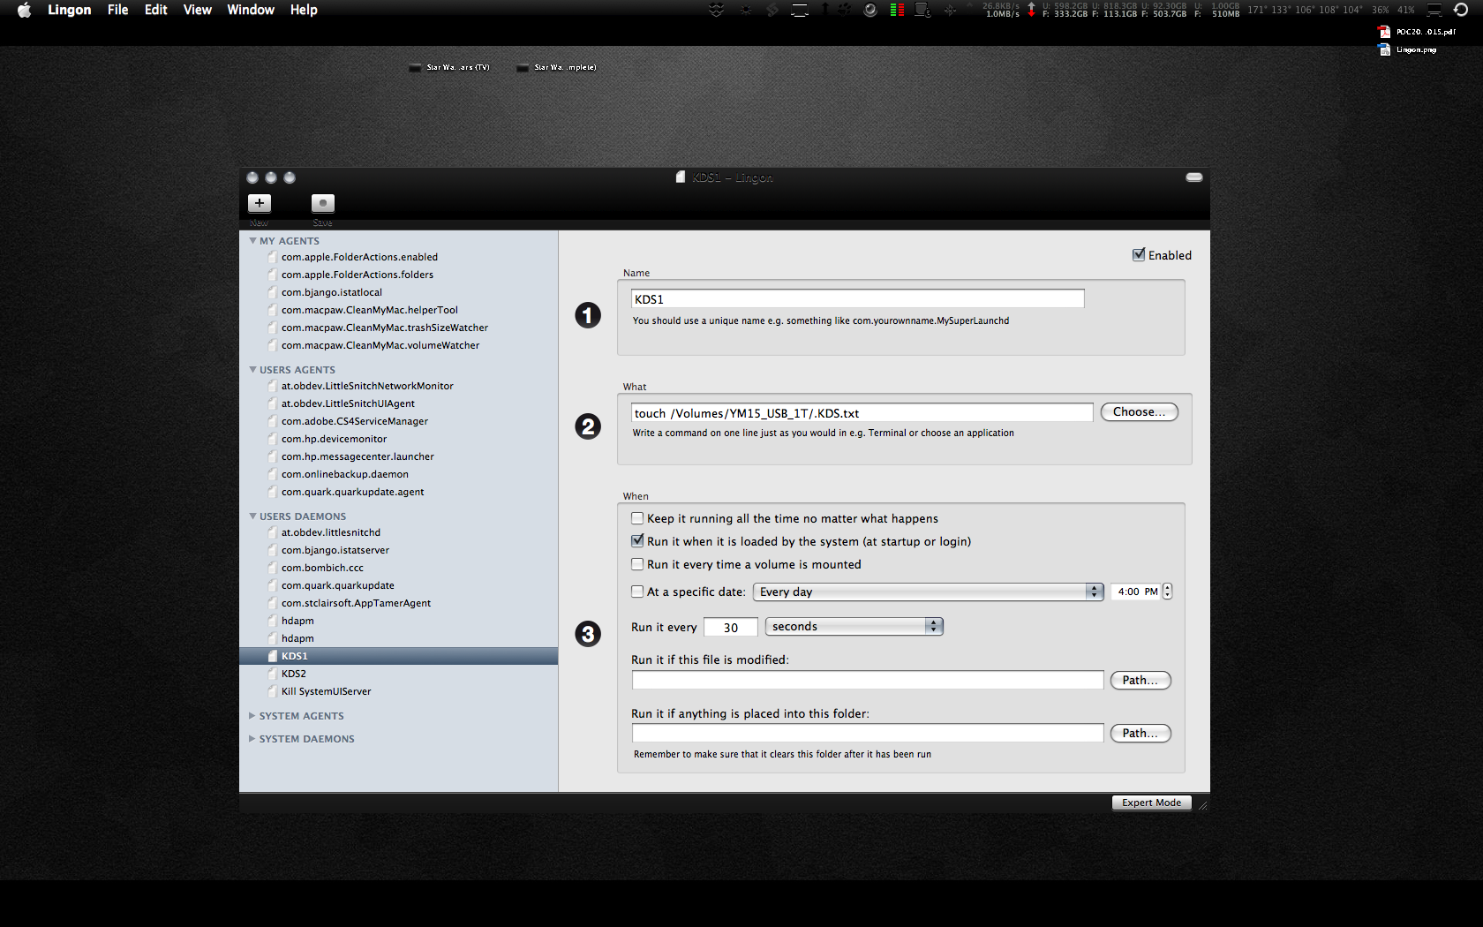Uncheck Run it when loaded by system
The height and width of the screenshot is (927, 1483).
637,541
